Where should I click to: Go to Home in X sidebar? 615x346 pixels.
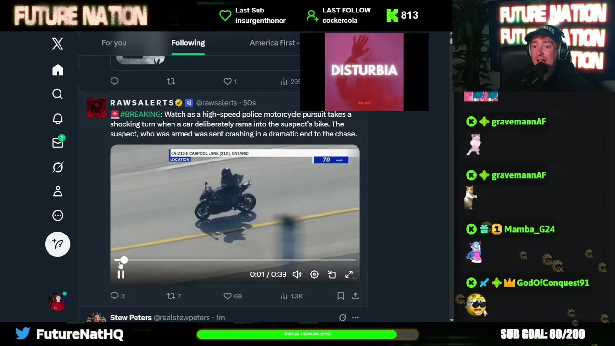point(58,70)
